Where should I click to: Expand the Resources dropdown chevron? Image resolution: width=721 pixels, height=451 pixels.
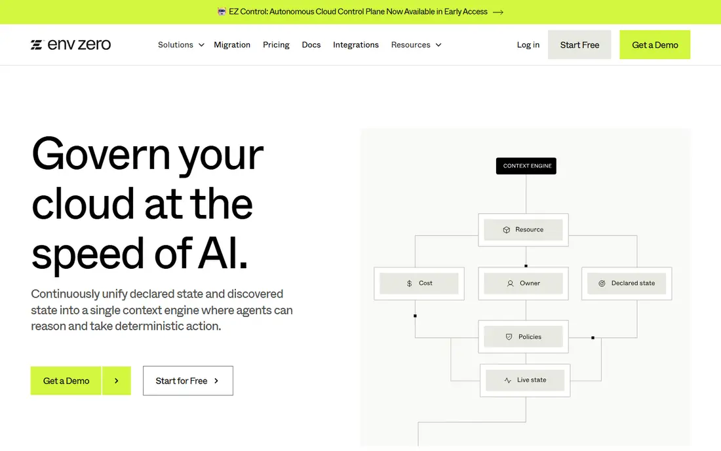click(x=438, y=45)
